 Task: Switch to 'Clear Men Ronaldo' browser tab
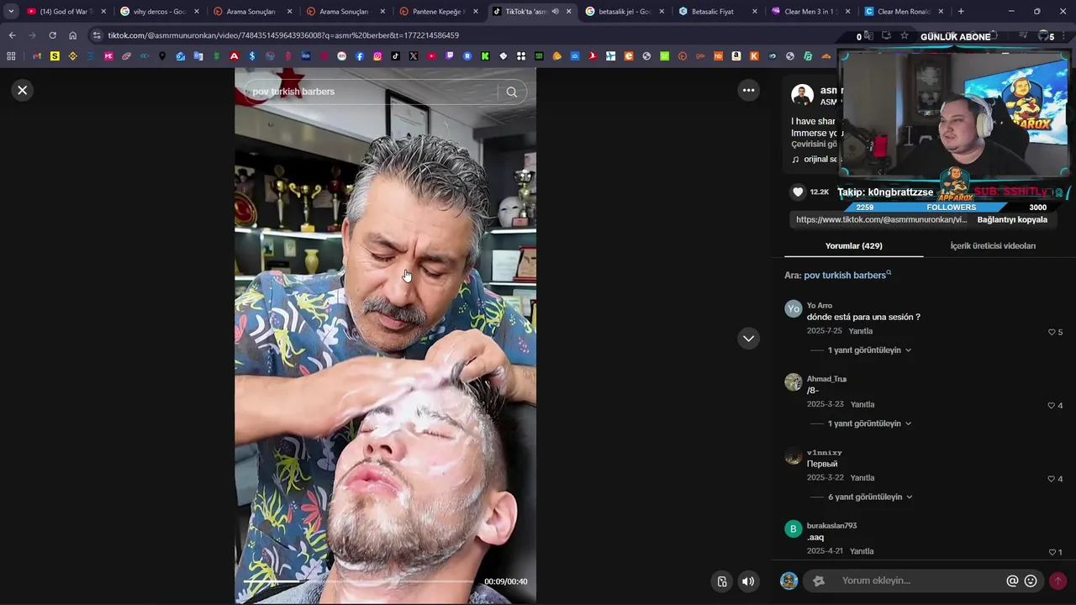pos(904,12)
